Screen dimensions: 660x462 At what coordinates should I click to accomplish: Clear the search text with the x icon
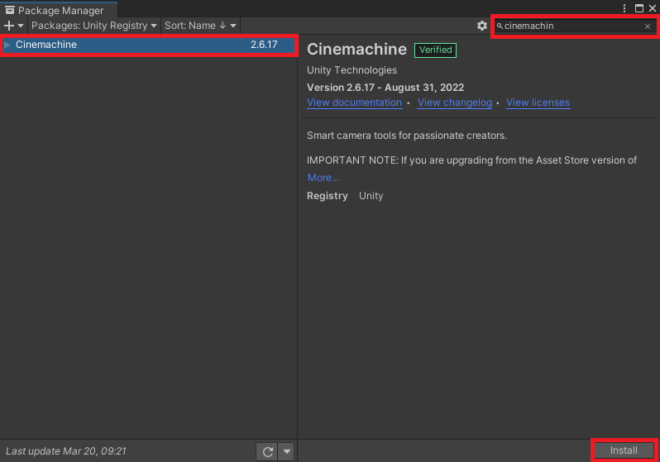(x=648, y=26)
